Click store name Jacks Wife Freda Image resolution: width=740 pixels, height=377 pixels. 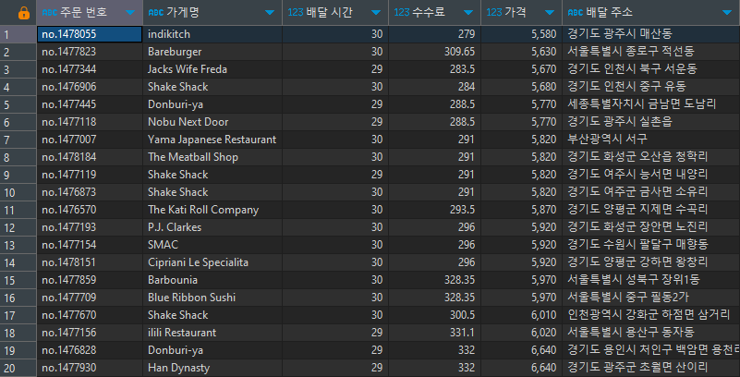point(188,69)
